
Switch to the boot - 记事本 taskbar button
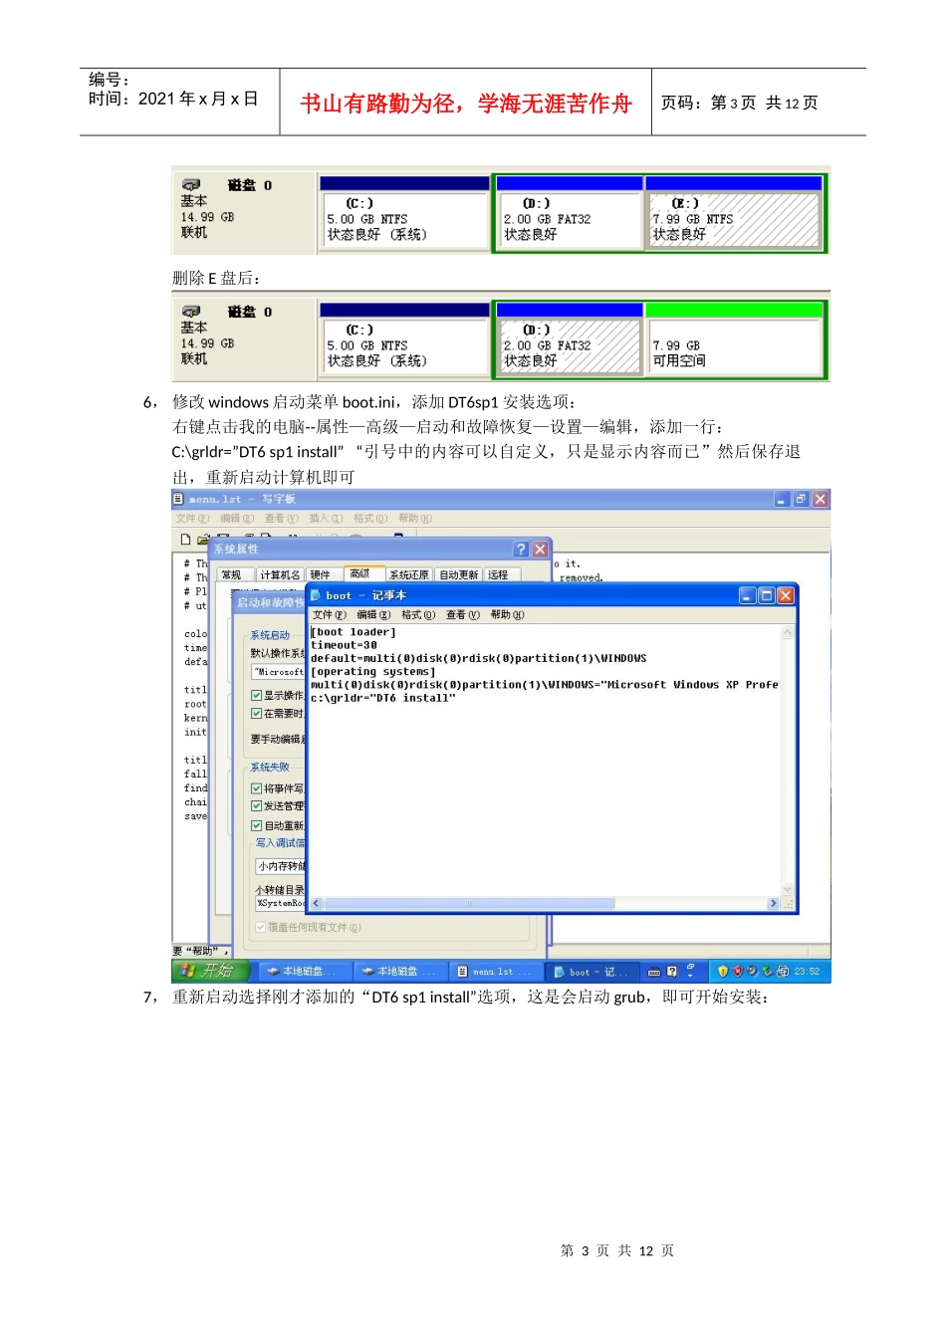tap(591, 972)
